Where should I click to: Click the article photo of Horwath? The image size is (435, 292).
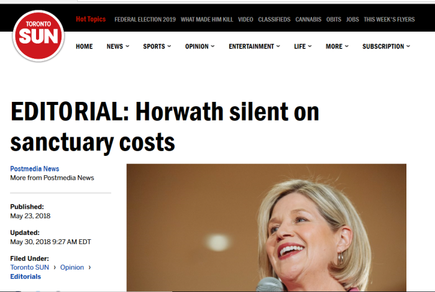pos(267,227)
